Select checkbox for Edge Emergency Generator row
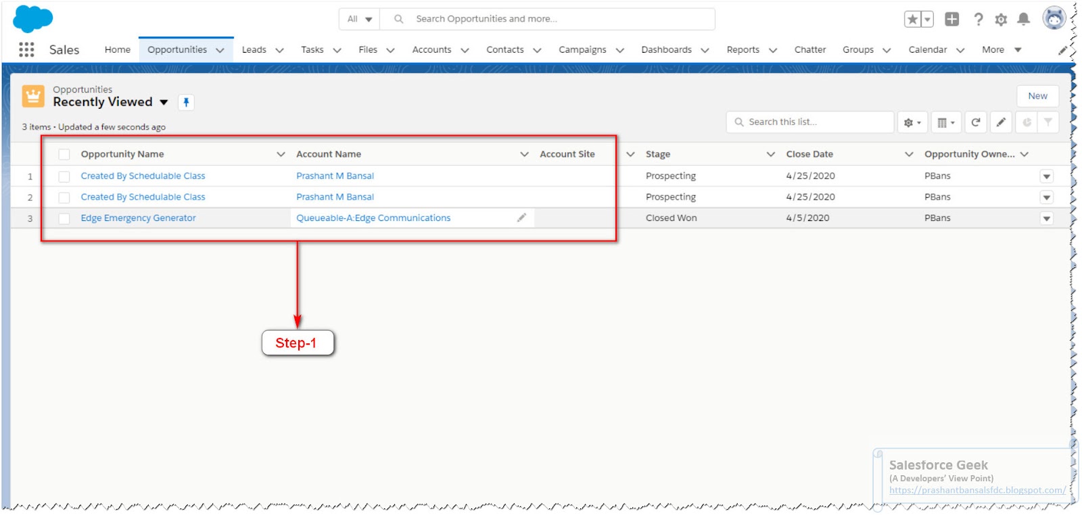This screenshot has height=515, width=1082. [64, 218]
